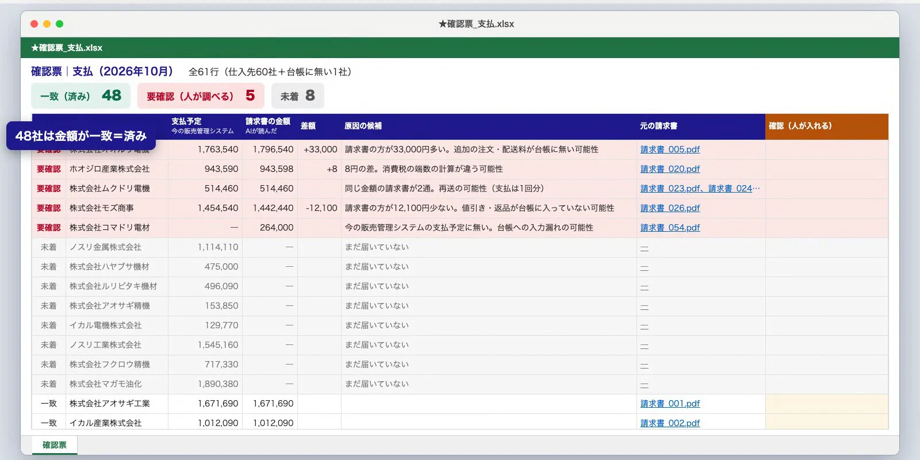The image size is (920, 460).
Task: Open the 確認票 sheet tab
Action: pos(55,445)
